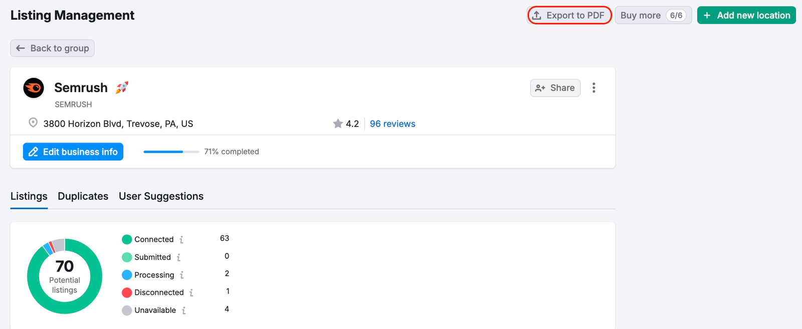Click the Processing count 2
Image resolution: width=802 pixels, height=329 pixels.
[x=227, y=273]
